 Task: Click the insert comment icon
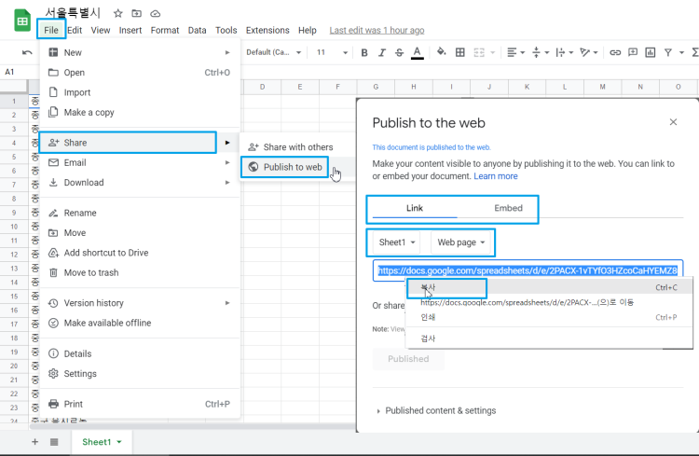click(x=633, y=52)
